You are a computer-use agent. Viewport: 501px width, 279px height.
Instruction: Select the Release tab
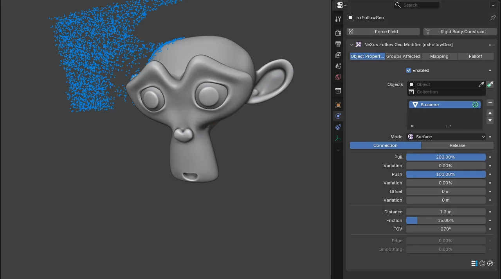pyautogui.click(x=458, y=145)
